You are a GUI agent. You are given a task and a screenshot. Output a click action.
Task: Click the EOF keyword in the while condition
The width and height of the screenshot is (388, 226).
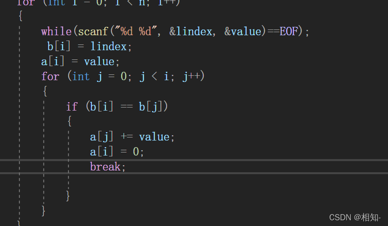pos(289,32)
